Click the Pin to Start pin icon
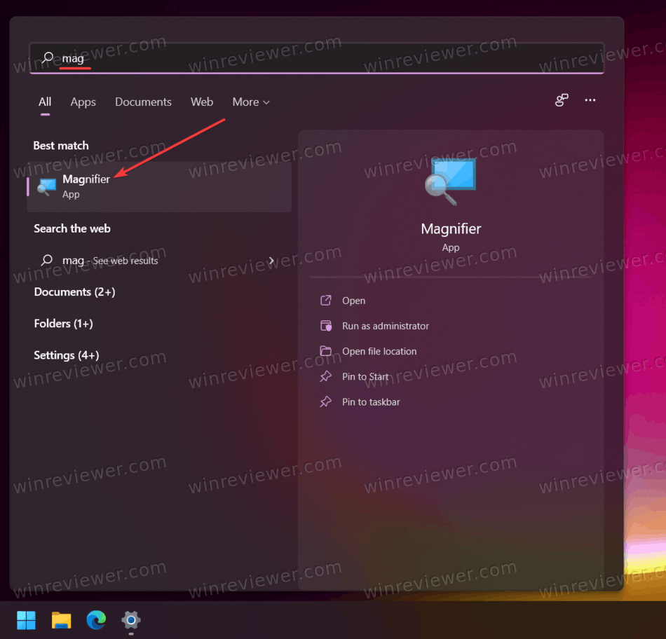Screen dimensions: 666x639 pos(326,376)
